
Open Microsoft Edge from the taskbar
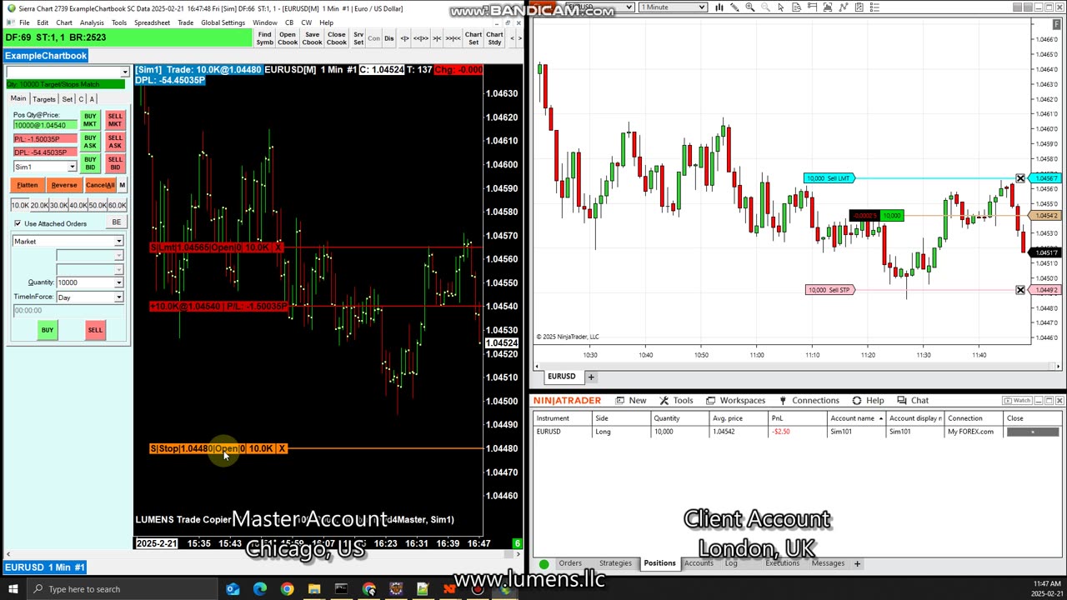coord(260,589)
